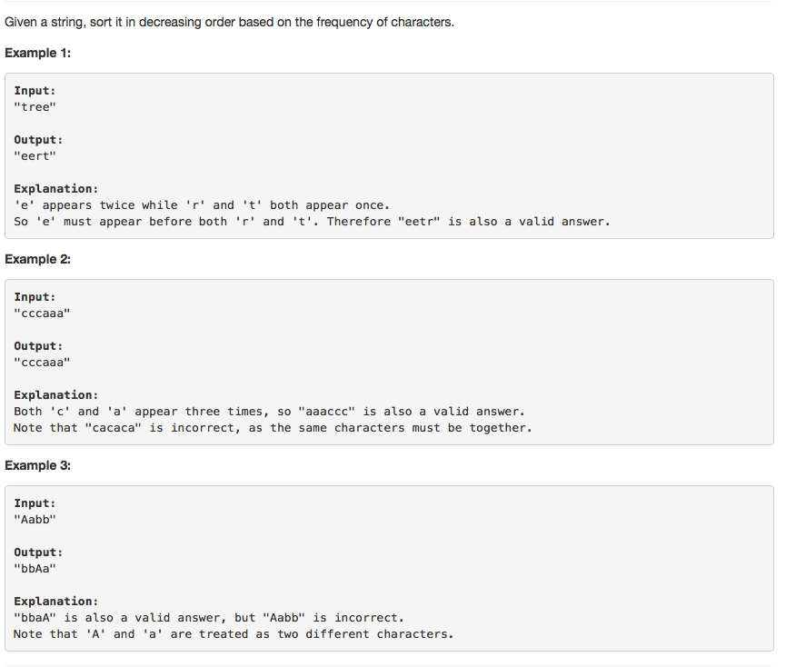Click the line "Both 'c' and 'a' appear three times"
The image size is (786, 667).
269,412
